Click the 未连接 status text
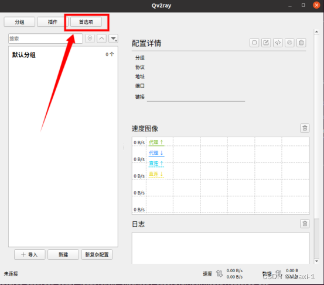324x285 pixels. coord(11,274)
